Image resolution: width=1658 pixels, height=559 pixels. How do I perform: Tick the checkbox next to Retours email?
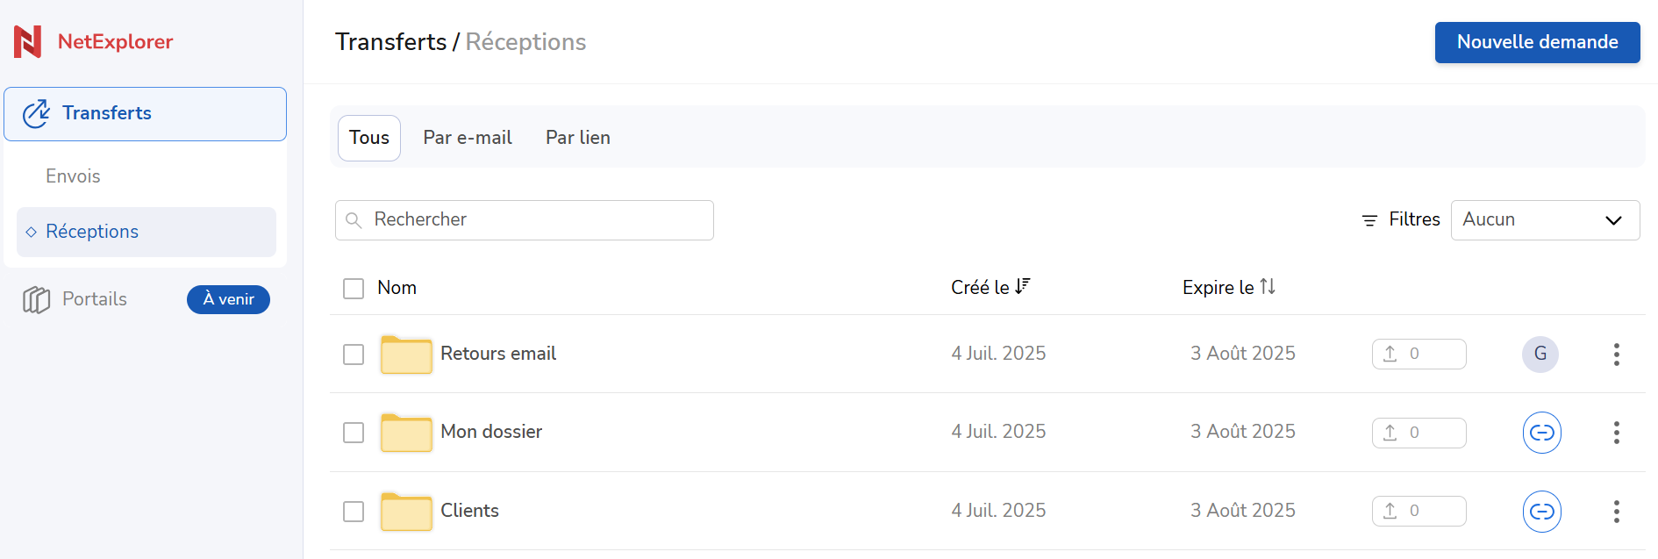point(354,355)
